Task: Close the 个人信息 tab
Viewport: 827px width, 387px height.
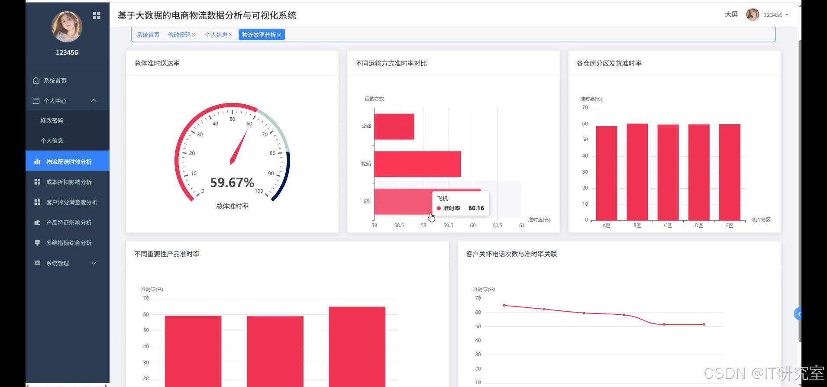Action: 231,35
